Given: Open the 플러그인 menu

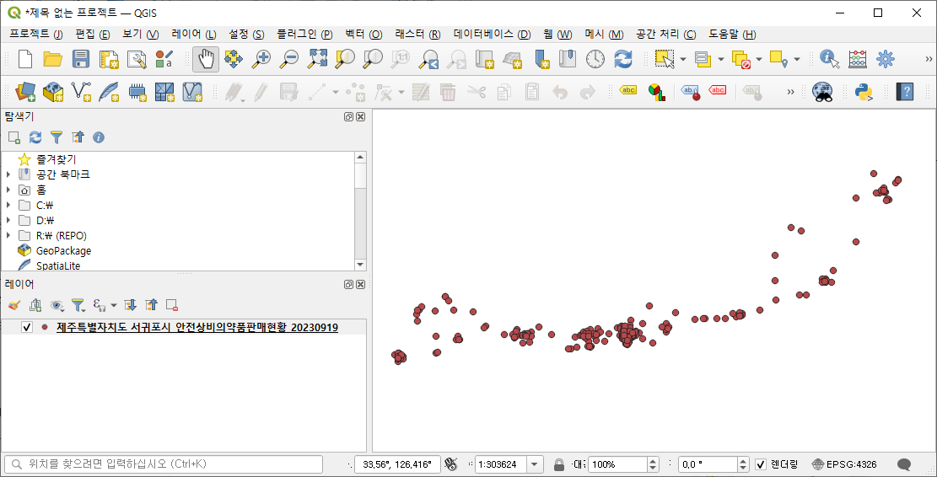Looking at the screenshot, I should click(x=304, y=35).
